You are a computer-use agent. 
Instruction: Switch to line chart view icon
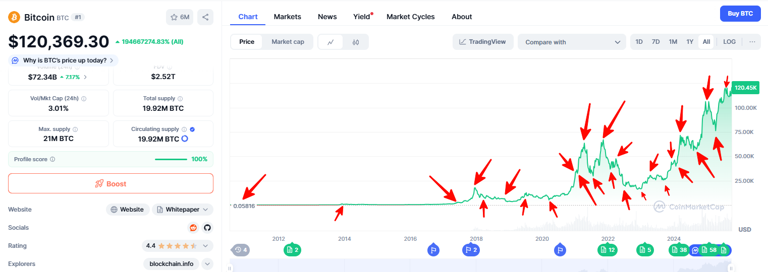pos(331,42)
